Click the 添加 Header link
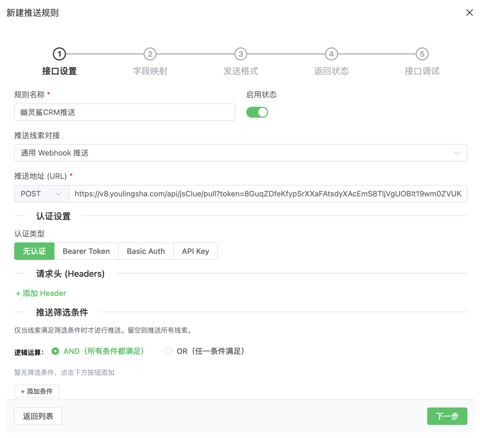This screenshot has height=438, width=480. pos(41,293)
